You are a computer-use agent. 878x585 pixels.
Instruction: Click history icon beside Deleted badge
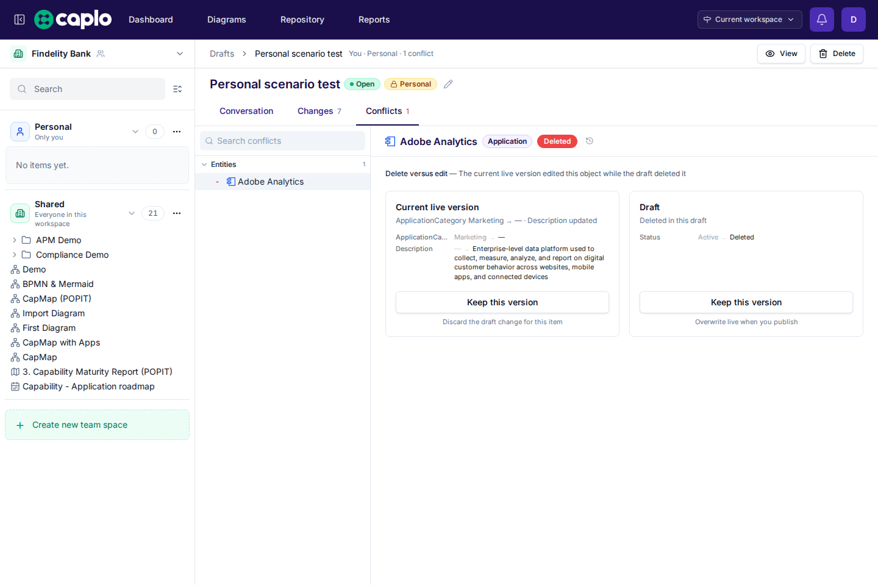coord(590,141)
